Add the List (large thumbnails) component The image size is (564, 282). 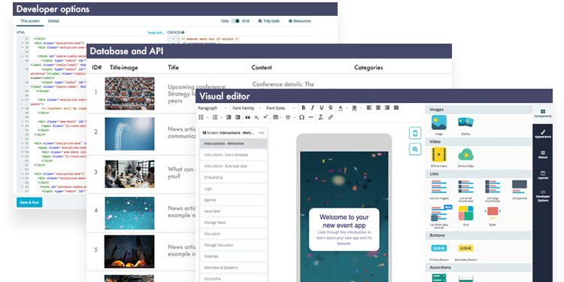(493, 190)
